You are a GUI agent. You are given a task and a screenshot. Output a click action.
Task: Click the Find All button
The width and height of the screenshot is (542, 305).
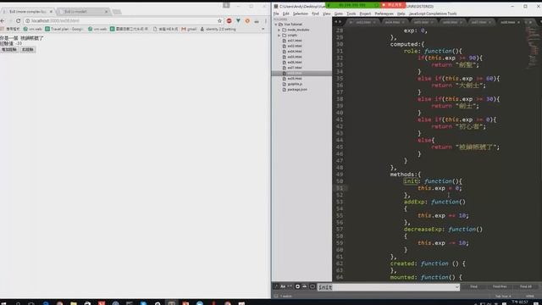click(x=525, y=286)
